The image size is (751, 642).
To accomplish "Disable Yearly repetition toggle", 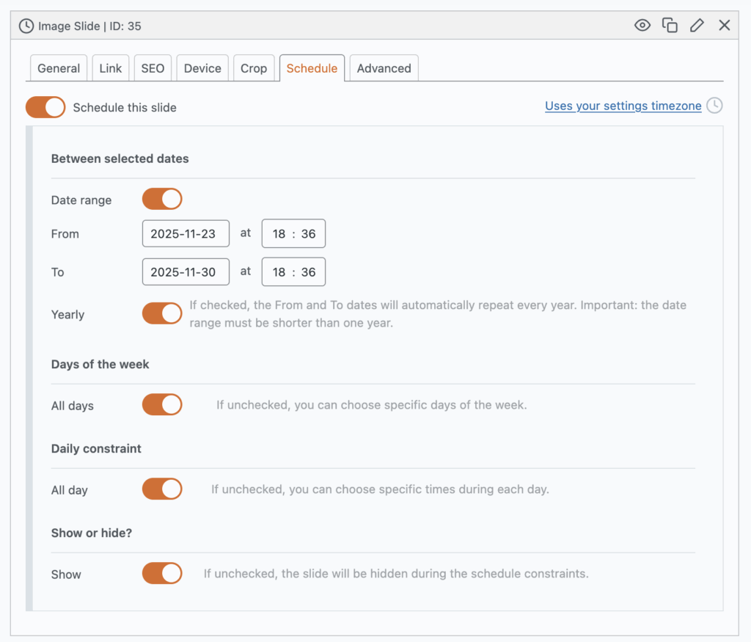I will tap(161, 313).
